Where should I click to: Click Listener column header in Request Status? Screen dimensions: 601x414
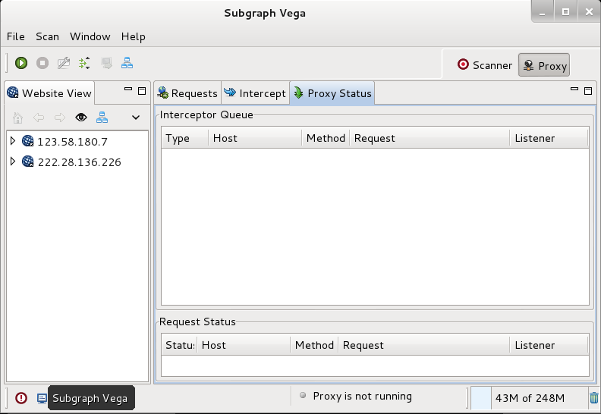(549, 345)
